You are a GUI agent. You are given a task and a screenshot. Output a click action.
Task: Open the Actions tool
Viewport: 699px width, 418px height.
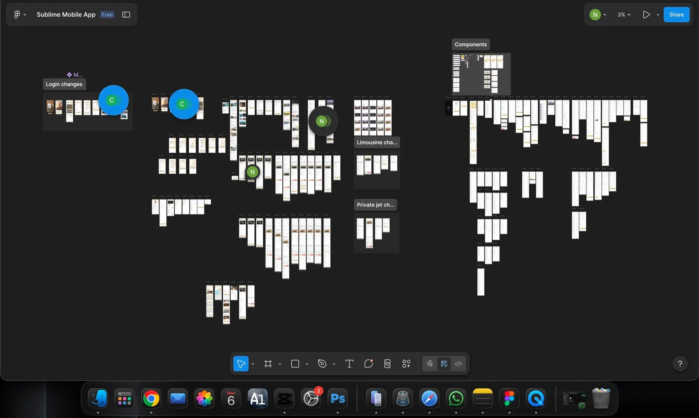(x=387, y=364)
